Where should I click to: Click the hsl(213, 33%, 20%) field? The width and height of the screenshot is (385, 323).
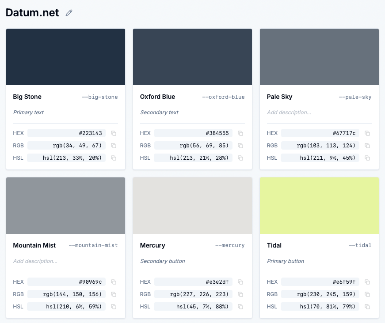[x=66, y=158]
